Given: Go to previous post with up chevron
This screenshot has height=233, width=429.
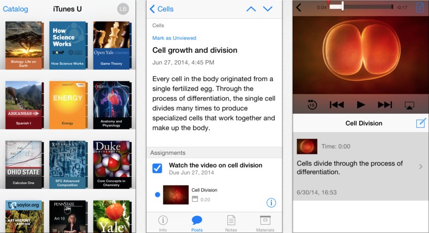Looking at the screenshot, I should coord(251,9).
